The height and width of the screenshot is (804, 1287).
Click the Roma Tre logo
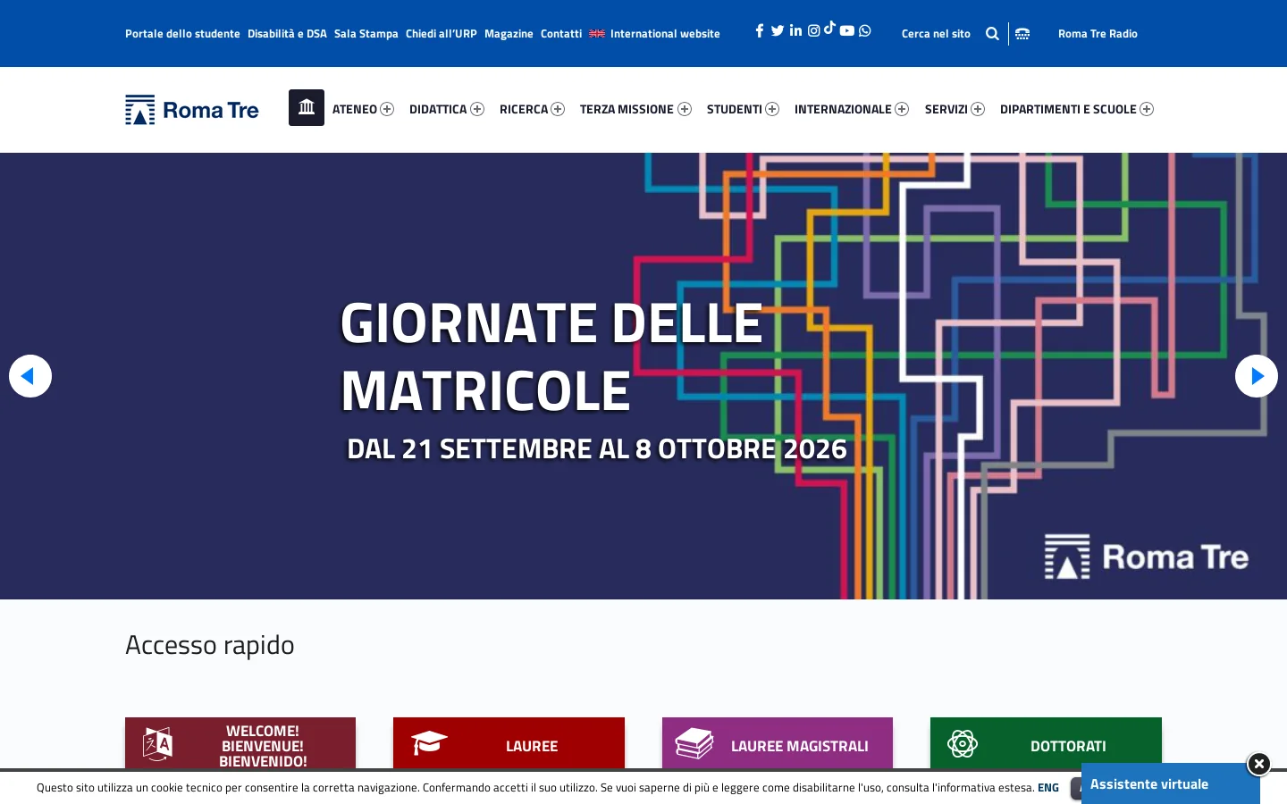point(192,110)
